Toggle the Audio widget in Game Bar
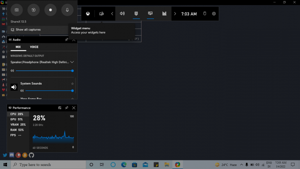This screenshot has height=169, width=300. pyautogui.click(x=122, y=14)
